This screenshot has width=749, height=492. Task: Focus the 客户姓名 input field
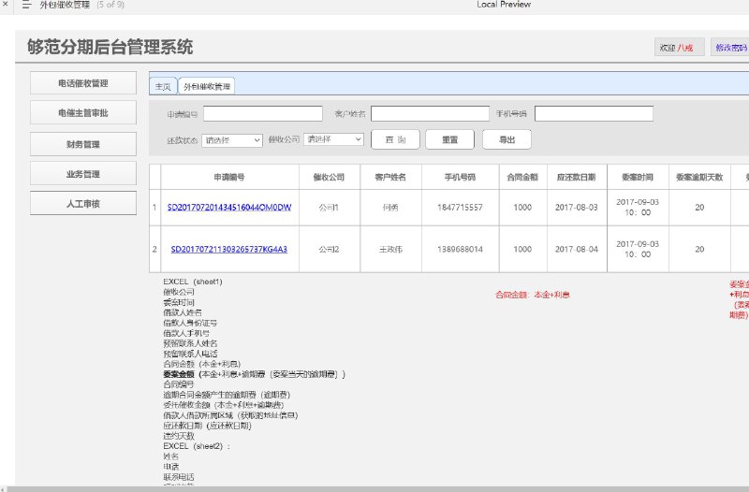coord(430,113)
